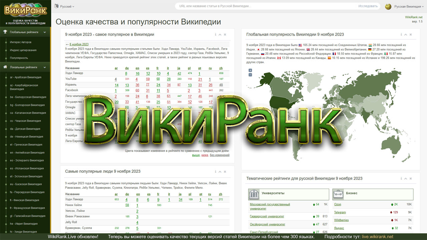Select az - Азербайджанская Википедия
Viewport: 427px width, 240px height.
point(24,87)
